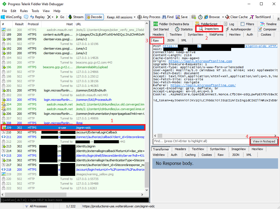Screen dimensions: 280x209
Task: Toggle the Decode button
Action: [x=94, y=17]
